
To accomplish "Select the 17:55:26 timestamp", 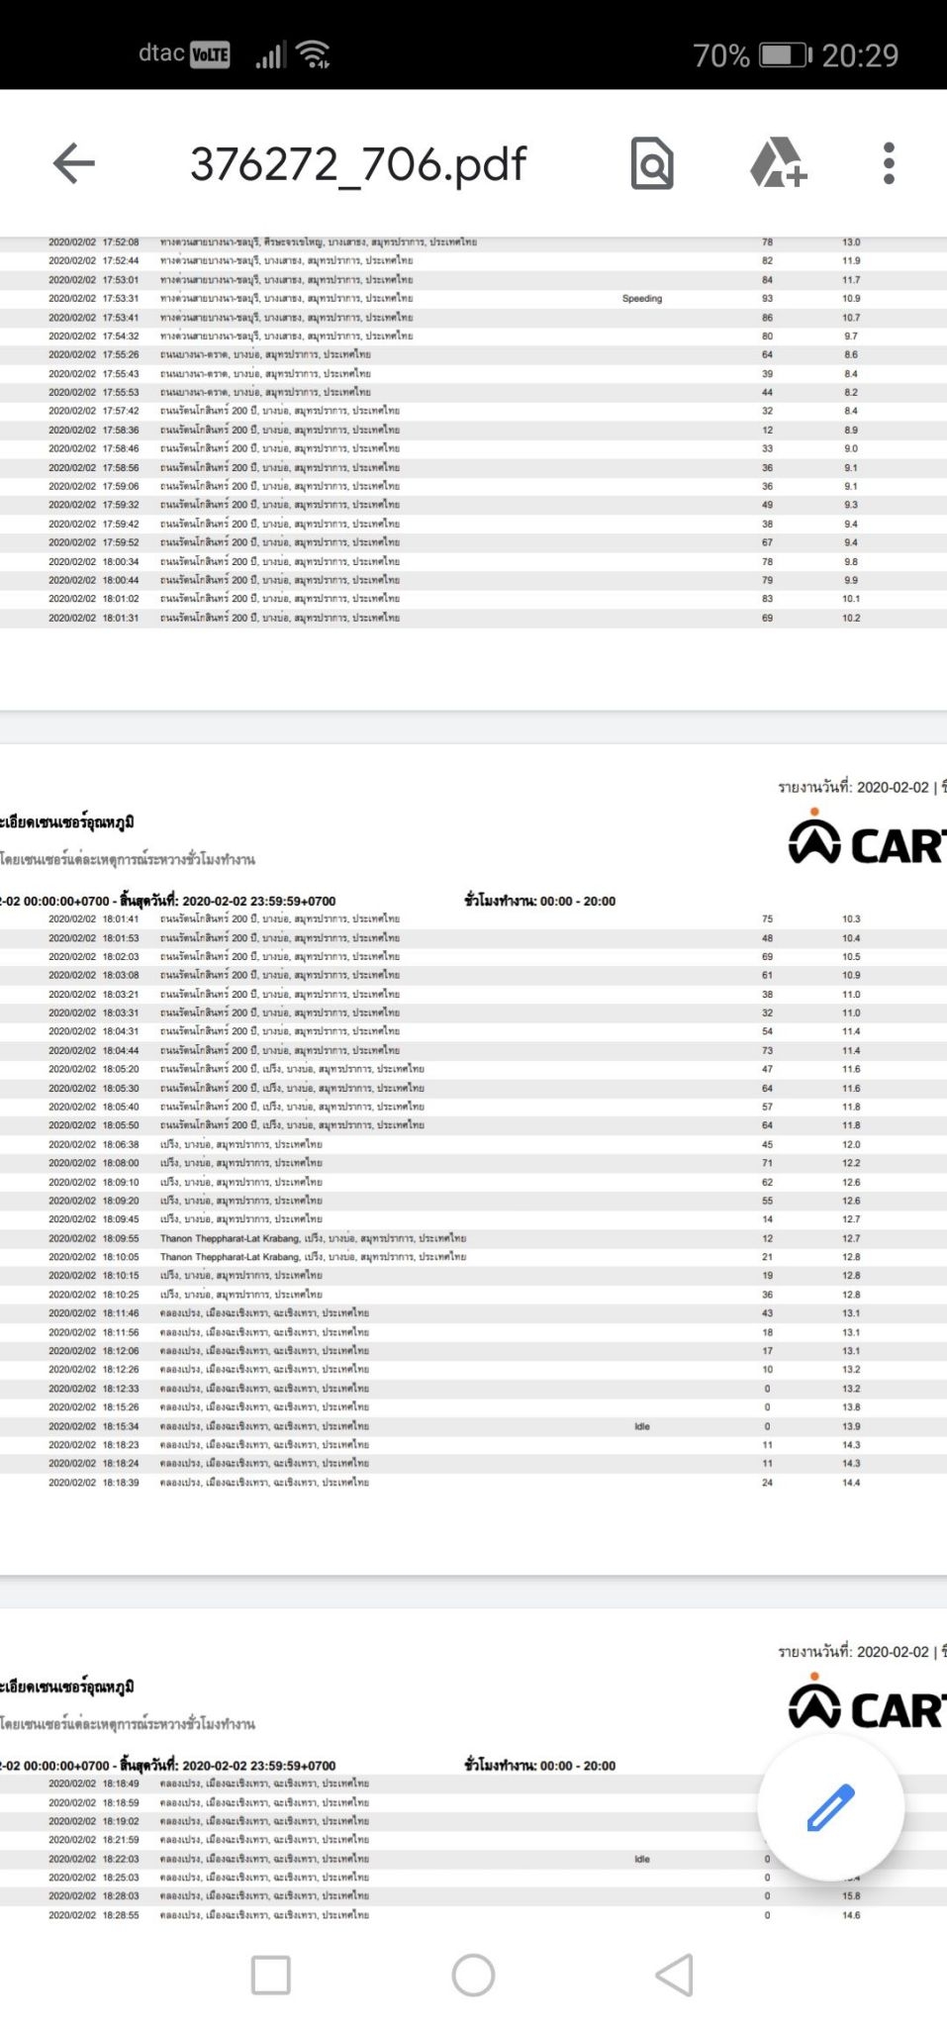I will (x=121, y=354).
